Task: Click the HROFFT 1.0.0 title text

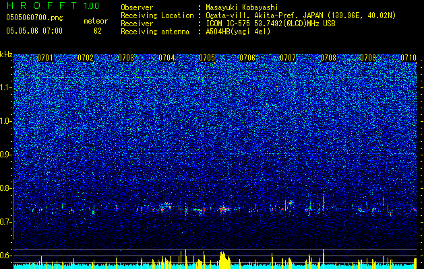Action: [x=53, y=5]
